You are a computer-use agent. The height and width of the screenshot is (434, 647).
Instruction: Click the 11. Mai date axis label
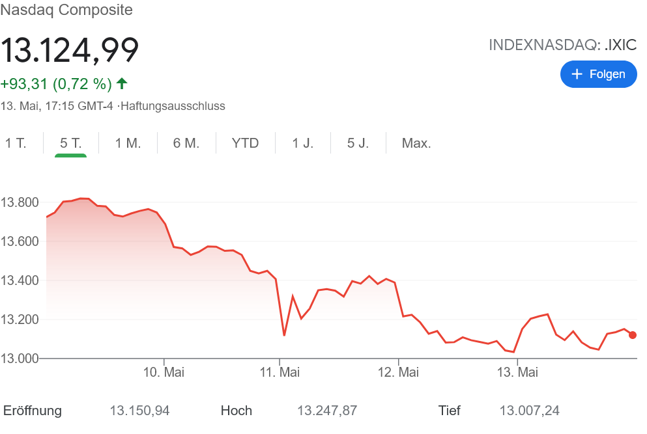coord(280,372)
